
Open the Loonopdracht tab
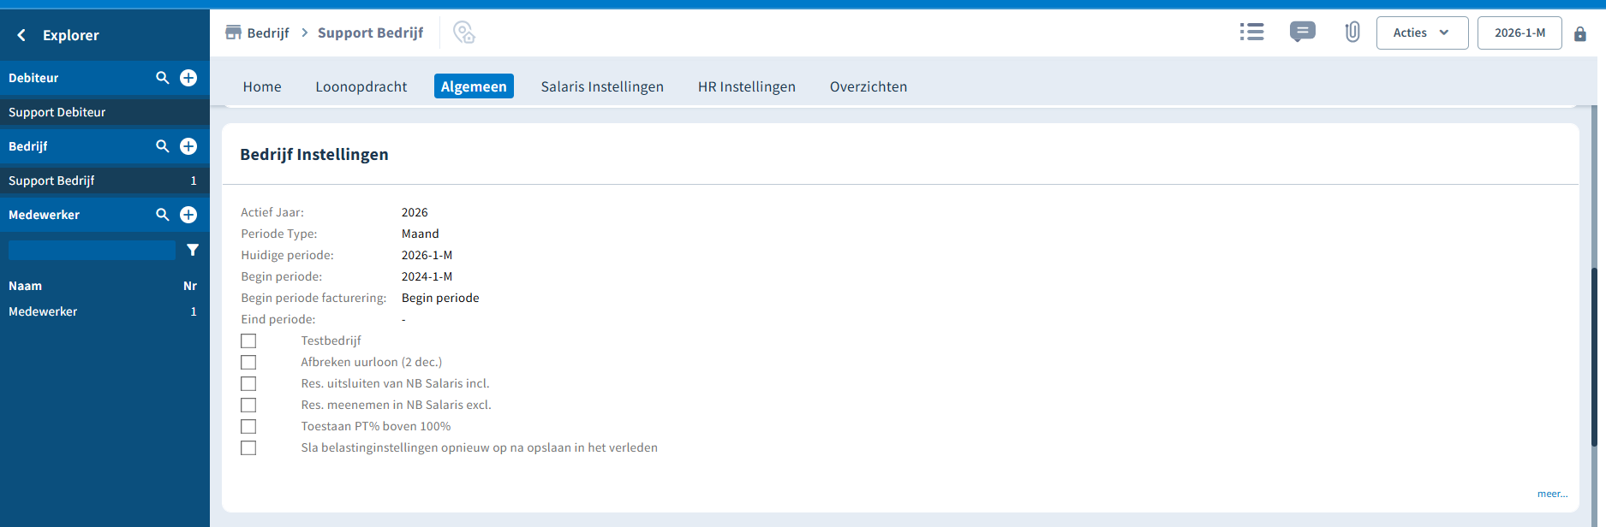pyautogui.click(x=361, y=86)
